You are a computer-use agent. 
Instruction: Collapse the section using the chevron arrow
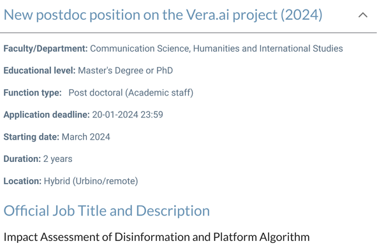tap(363, 15)
